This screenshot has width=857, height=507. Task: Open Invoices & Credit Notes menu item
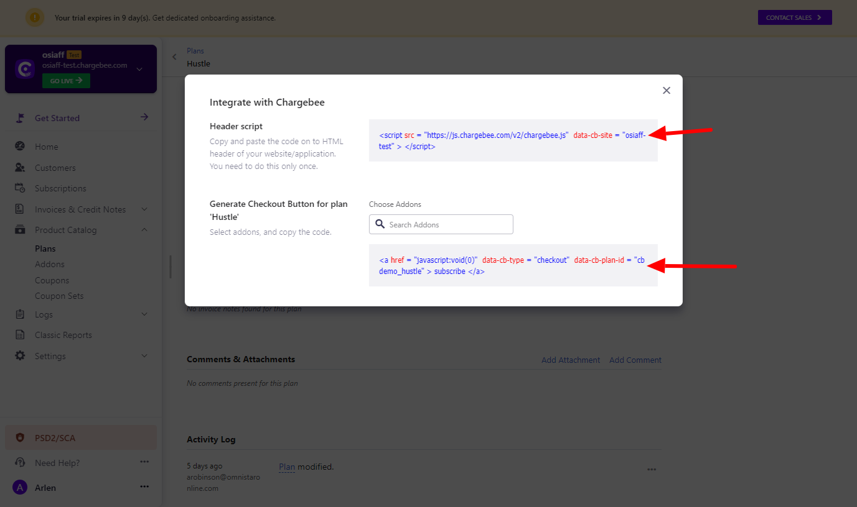[80, 209]
